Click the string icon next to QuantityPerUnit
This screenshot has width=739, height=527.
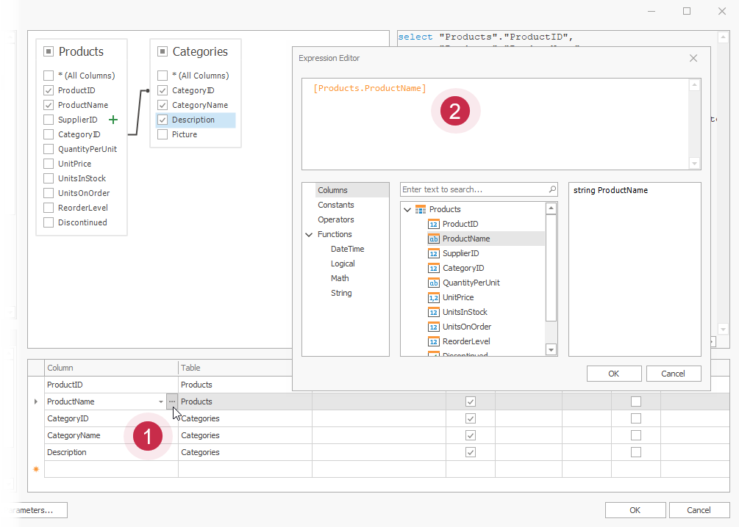click(432, 283)
